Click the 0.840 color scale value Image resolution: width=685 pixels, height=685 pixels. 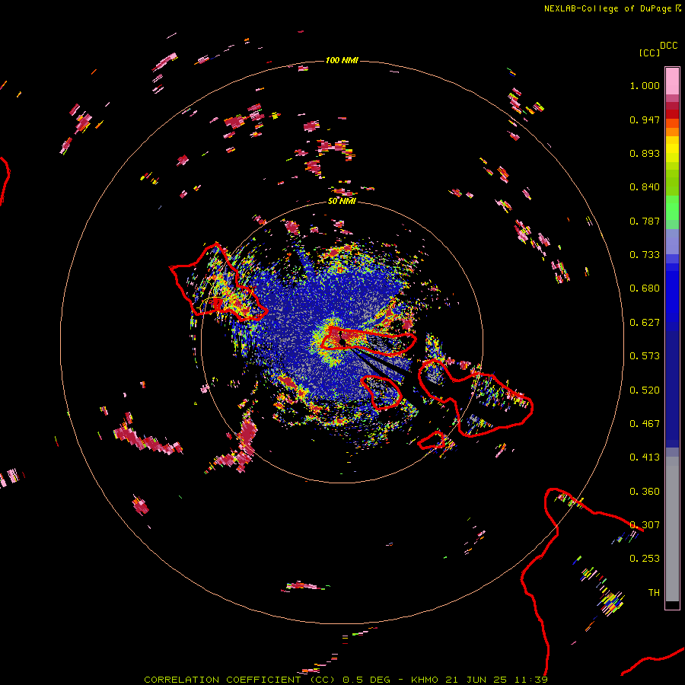645,187
